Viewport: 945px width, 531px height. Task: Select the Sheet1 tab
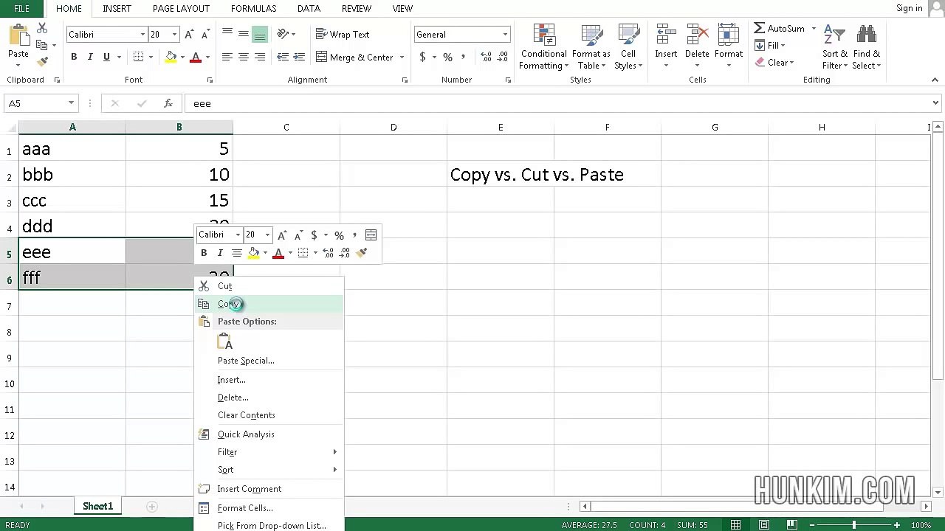[97, 507]
